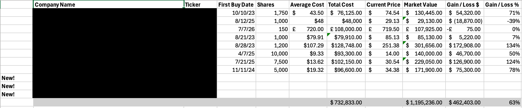Select the first New! label cell

(x=17, y=78)
